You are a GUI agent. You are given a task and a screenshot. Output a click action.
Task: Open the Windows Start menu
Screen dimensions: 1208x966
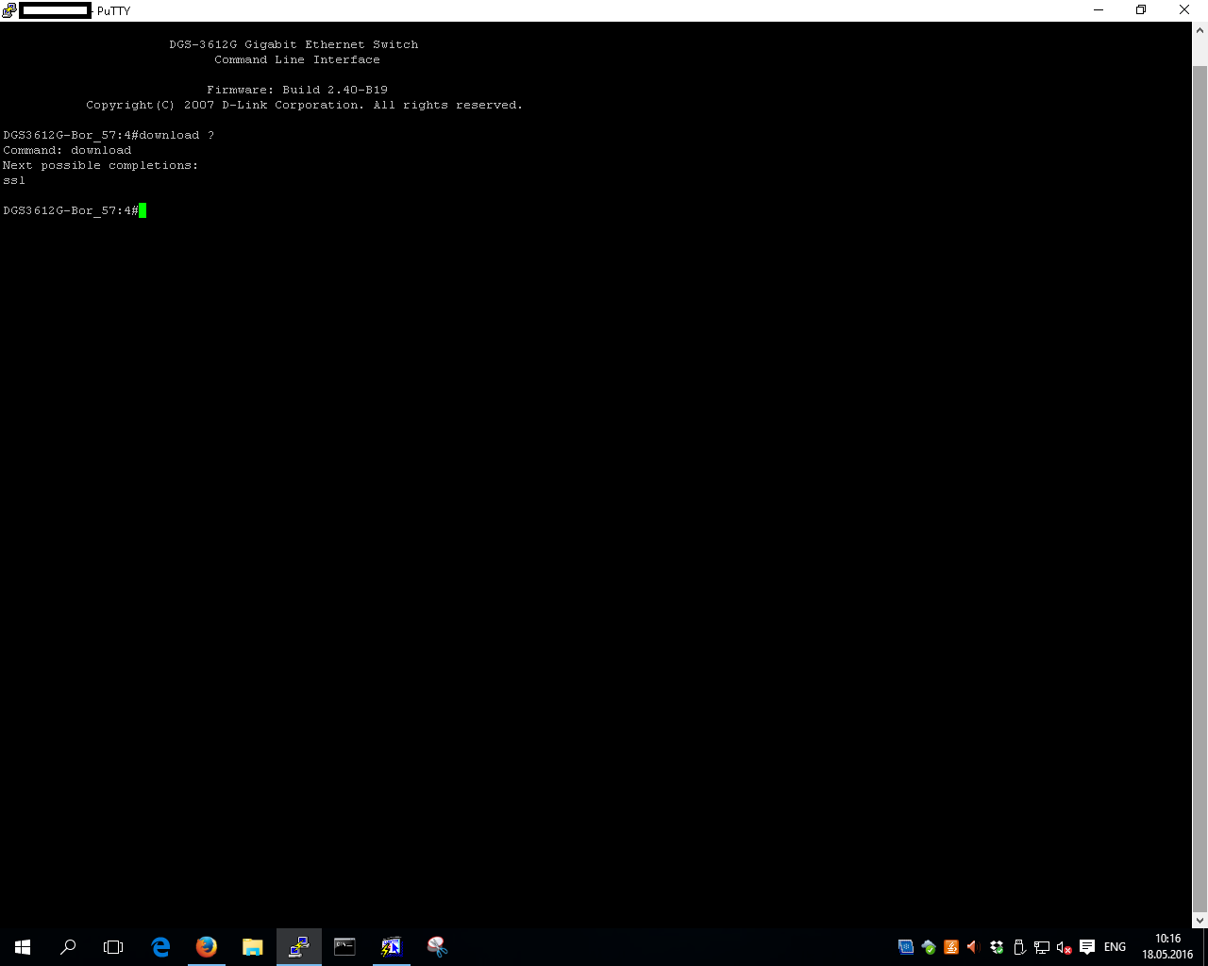[x=23, y=947]
